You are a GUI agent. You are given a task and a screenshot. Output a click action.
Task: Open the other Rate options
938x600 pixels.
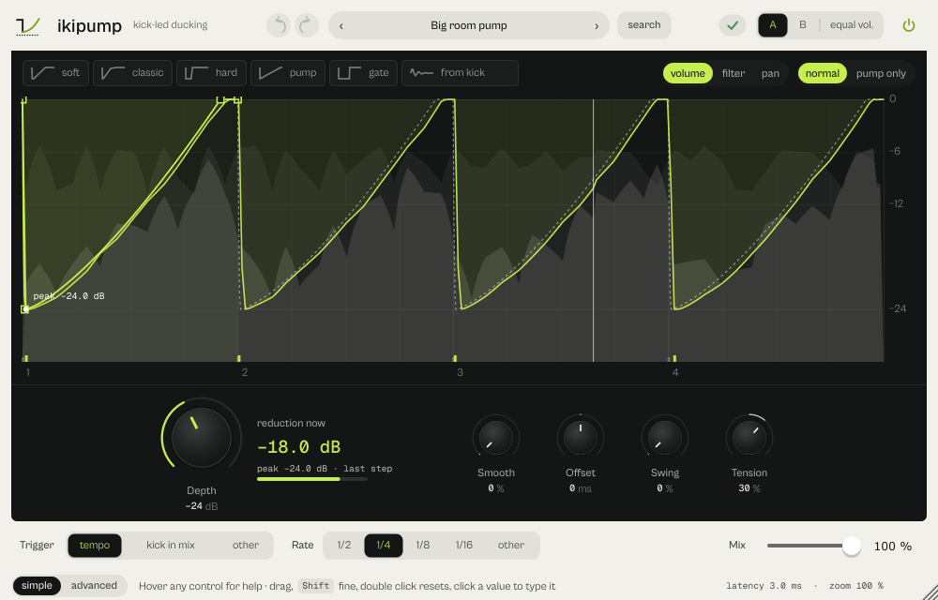point(511,545)
